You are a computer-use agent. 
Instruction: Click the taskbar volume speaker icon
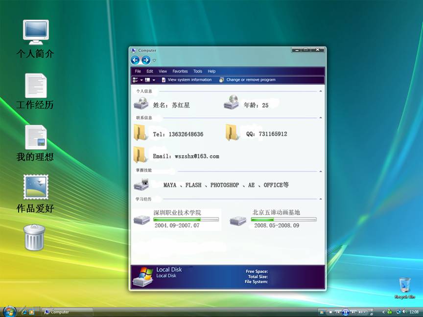click(405, 312)
